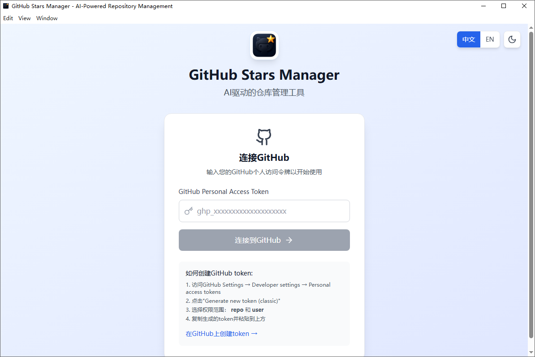The width and height of the screenshot is (535, 357).
Task: Switch language to EN
Action: 490,39
